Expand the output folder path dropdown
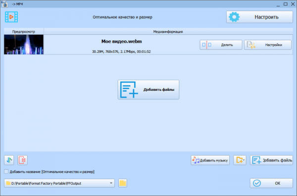 pyautogui.click(x=111, y=183)
